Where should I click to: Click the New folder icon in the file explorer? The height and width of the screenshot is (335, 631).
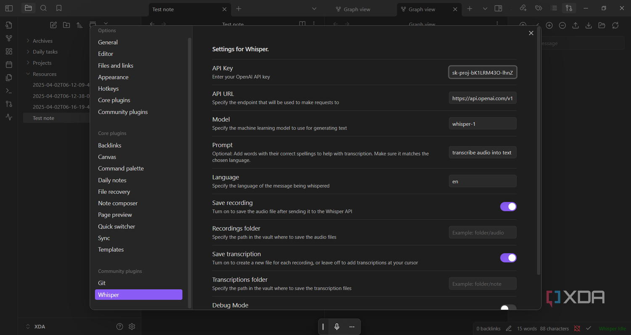(x=66, y=25)
